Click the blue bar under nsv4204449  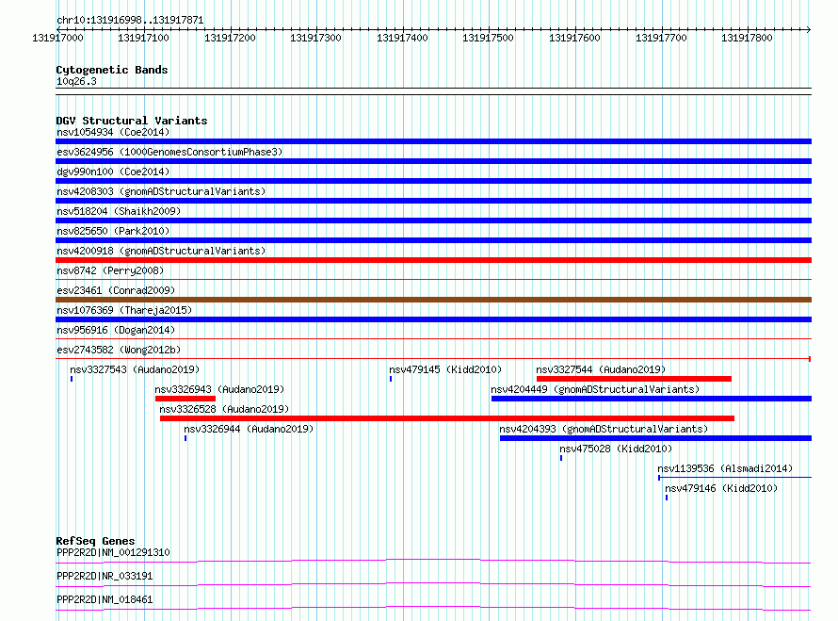pyautogui.click(x=652, y=399)
